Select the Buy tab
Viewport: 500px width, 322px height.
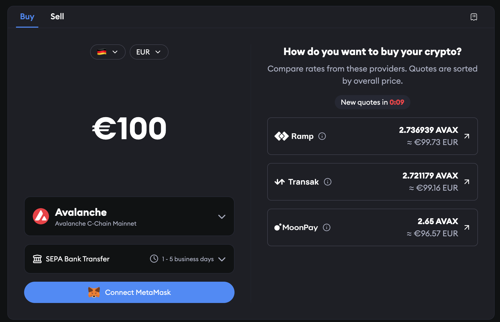point(27,16)
